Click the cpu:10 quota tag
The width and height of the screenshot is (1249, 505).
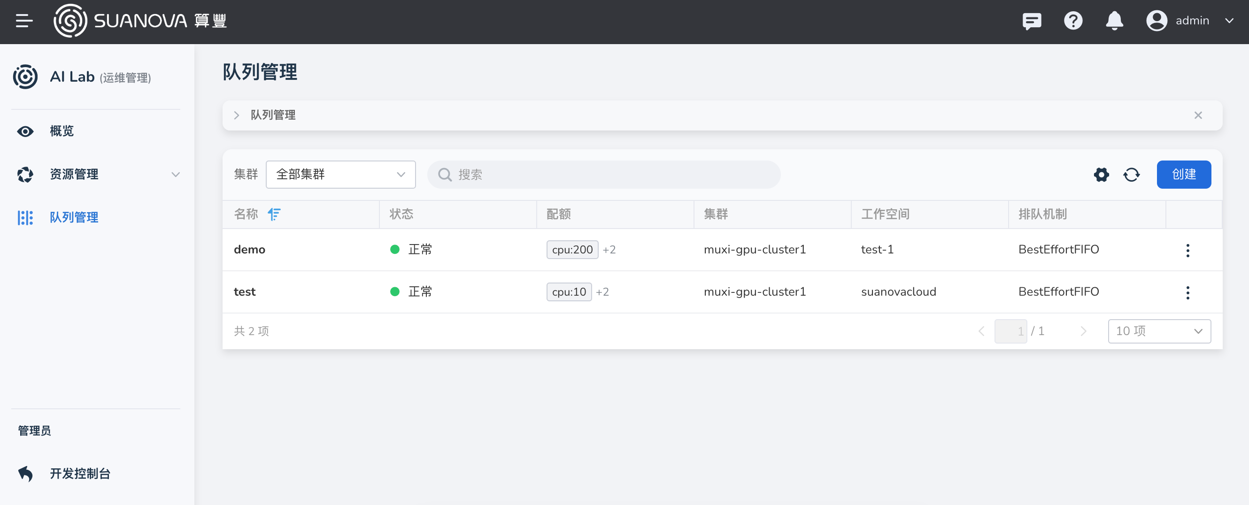point(569,292)
